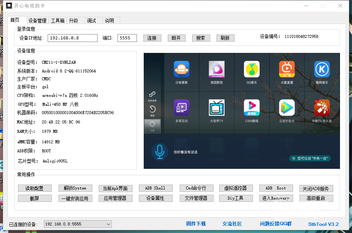Open the 设备管理 tab

tap(37, 21)
